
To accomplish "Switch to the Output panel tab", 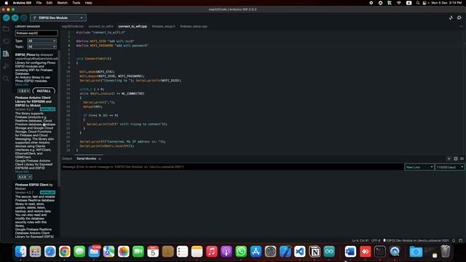I will (67, 159).
